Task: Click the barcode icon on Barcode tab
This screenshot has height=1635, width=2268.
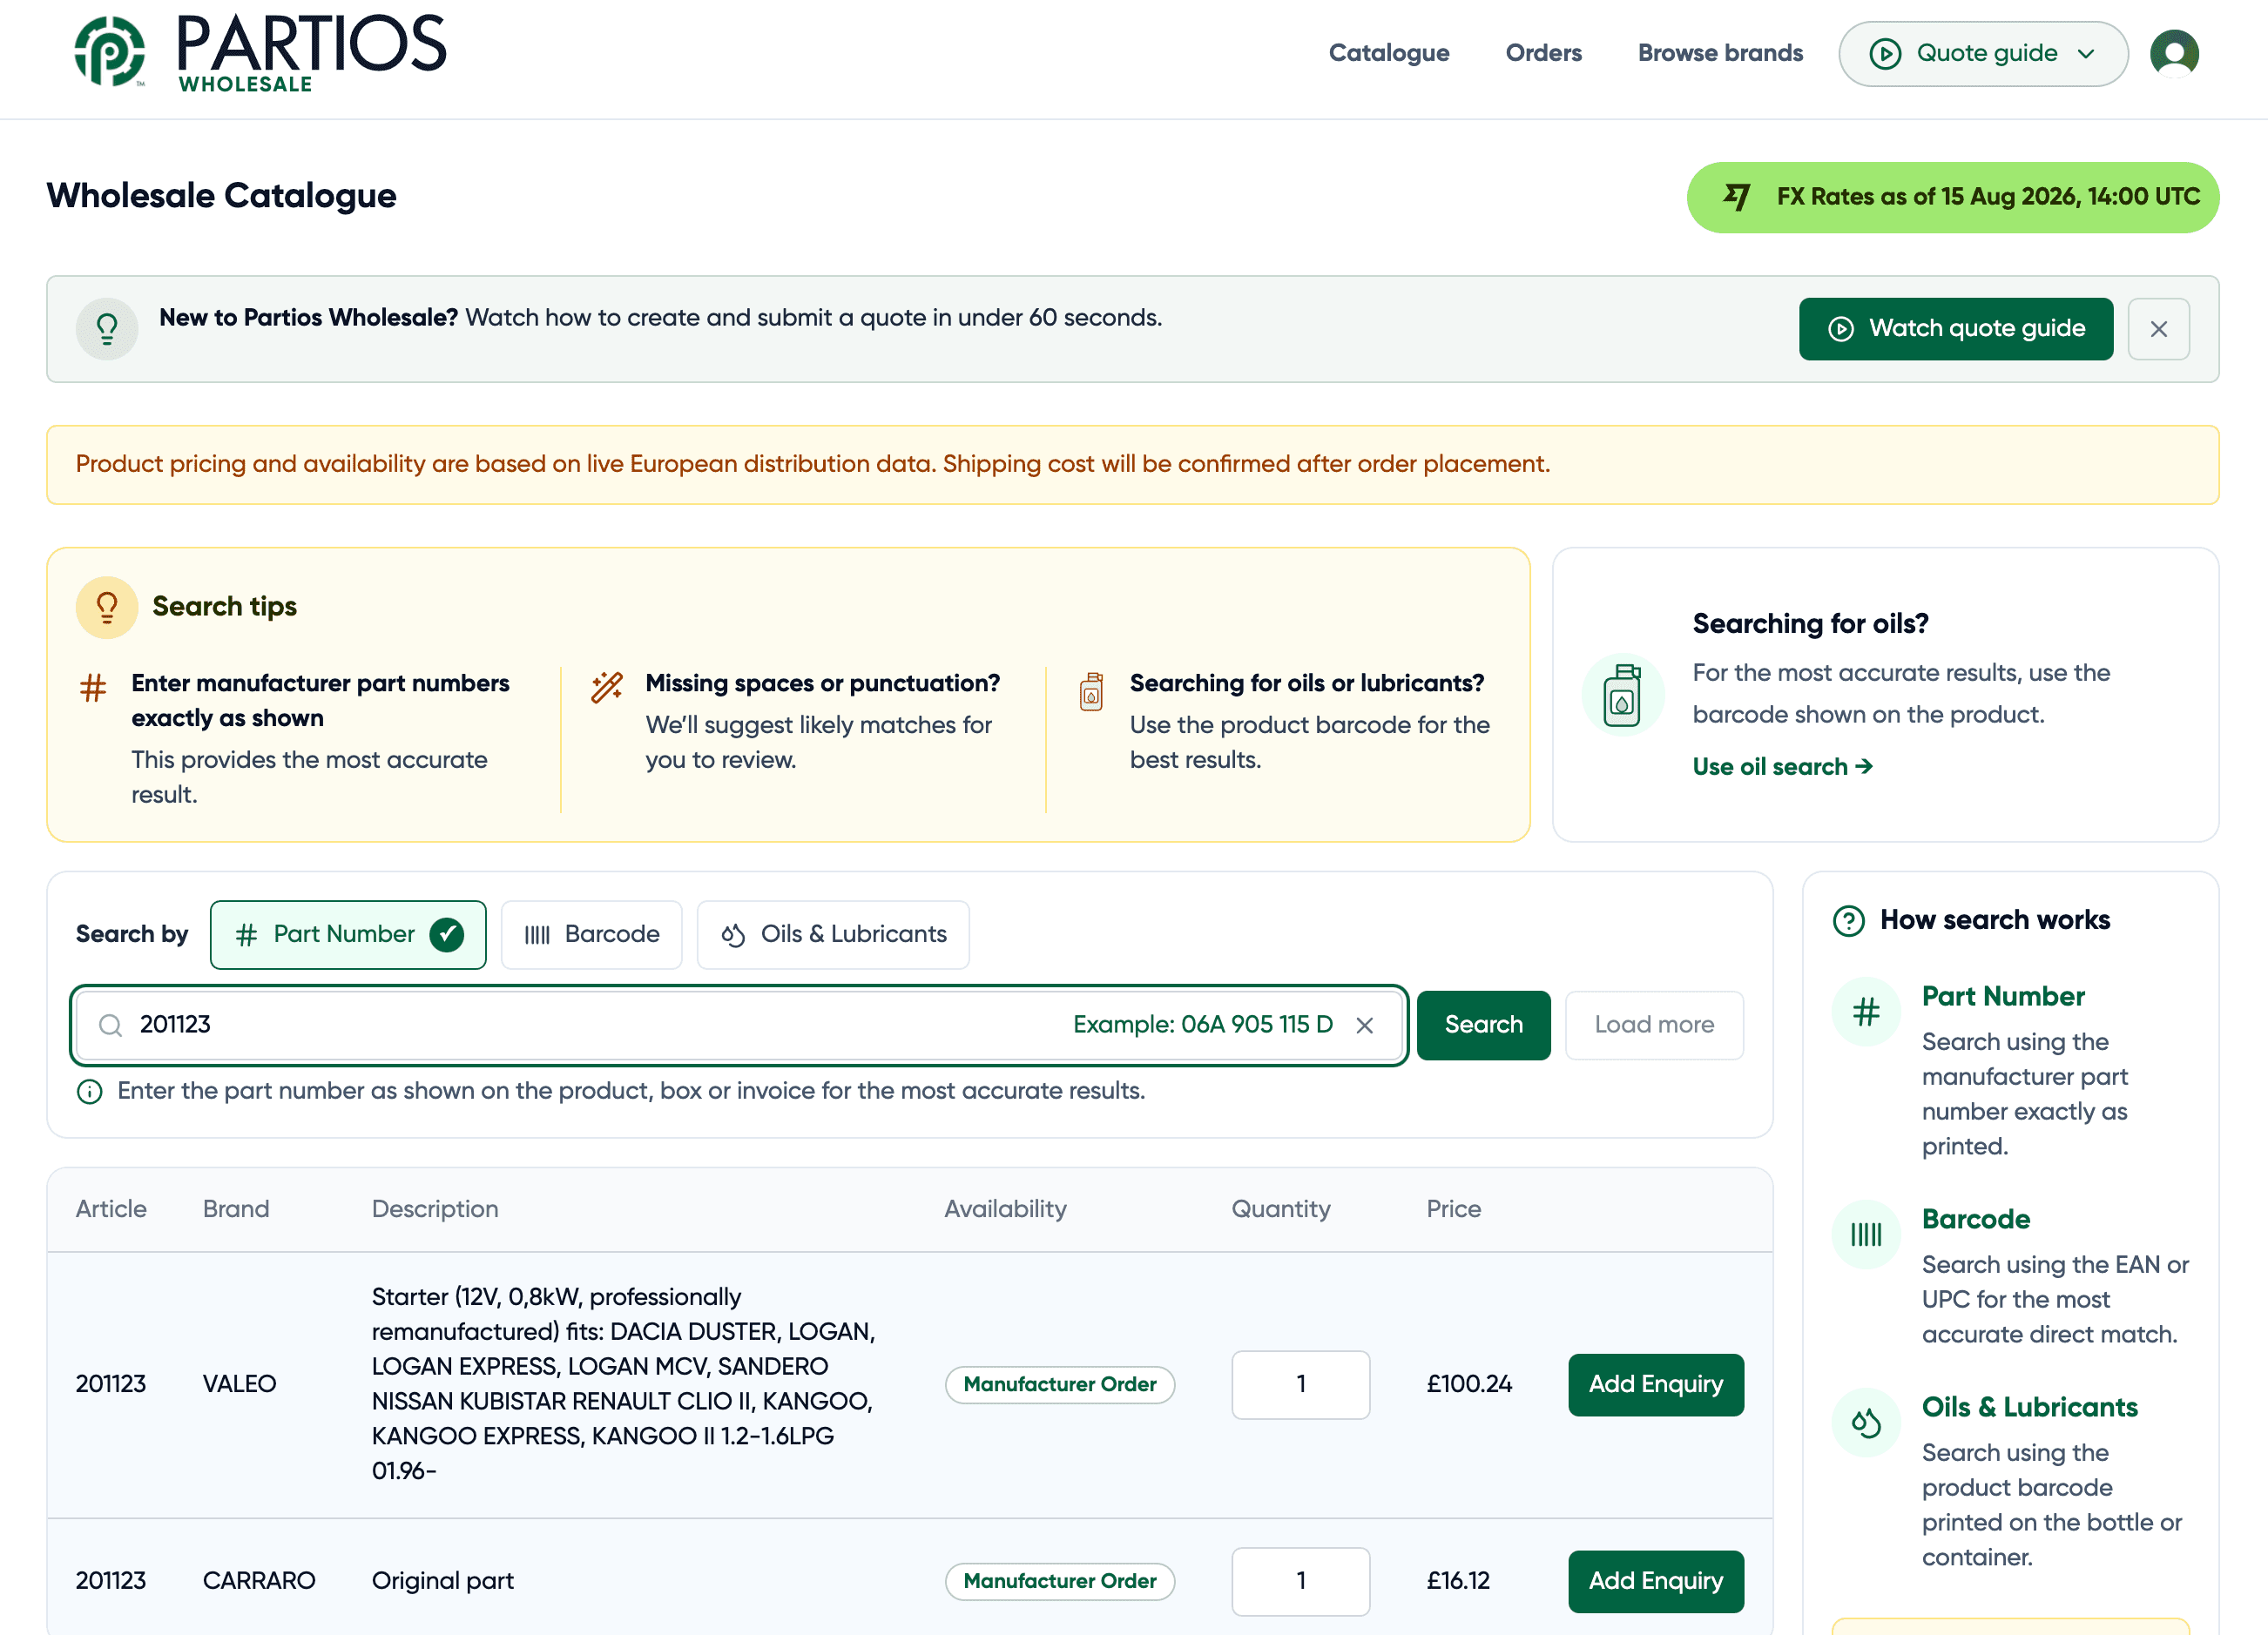Action: coord(537,935)
